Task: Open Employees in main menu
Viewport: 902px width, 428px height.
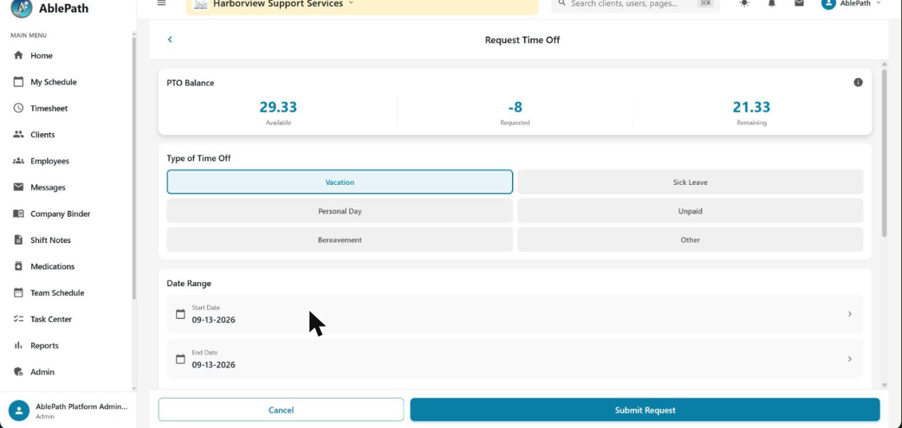Action: point(49,161)
